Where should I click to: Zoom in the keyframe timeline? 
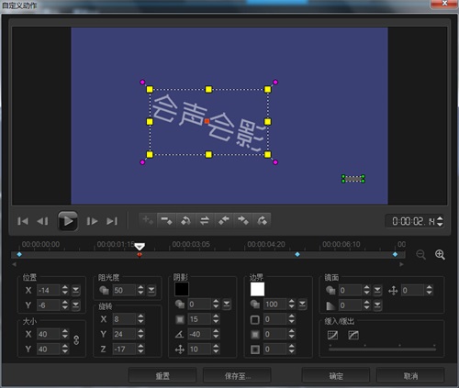(440, 254)
